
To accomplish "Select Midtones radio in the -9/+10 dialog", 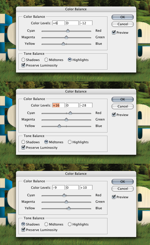I will click(x=46, y=224).
